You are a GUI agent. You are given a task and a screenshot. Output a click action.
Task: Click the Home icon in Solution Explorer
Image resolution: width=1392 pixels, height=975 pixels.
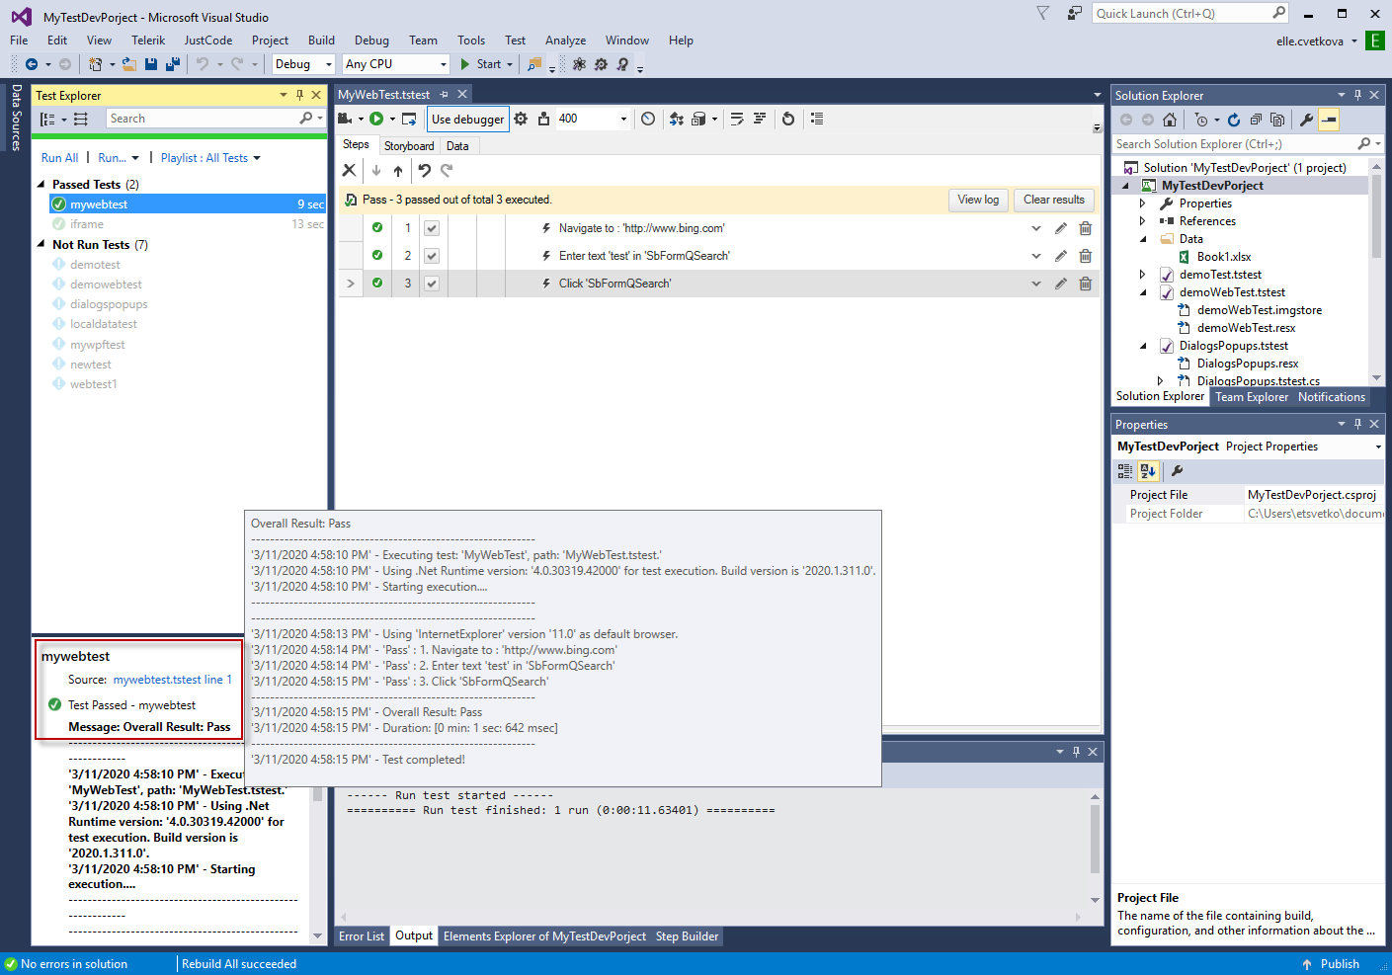click(1170, 120)
